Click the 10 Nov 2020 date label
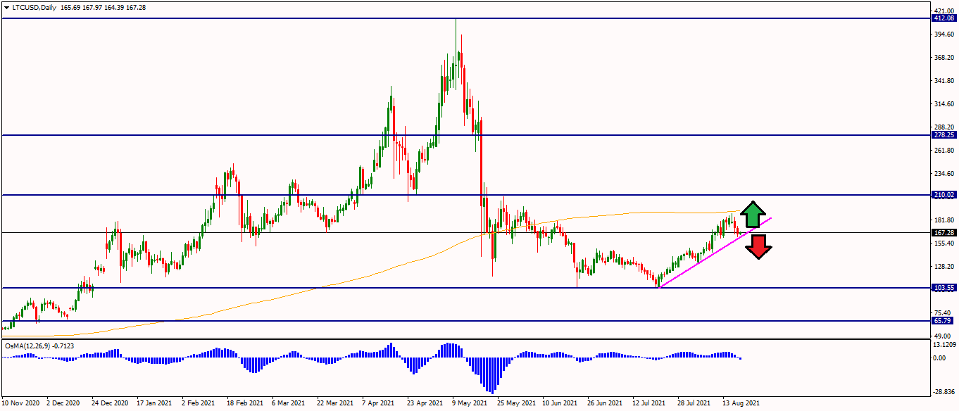This screenshot has height=411, width=959. 20,403
